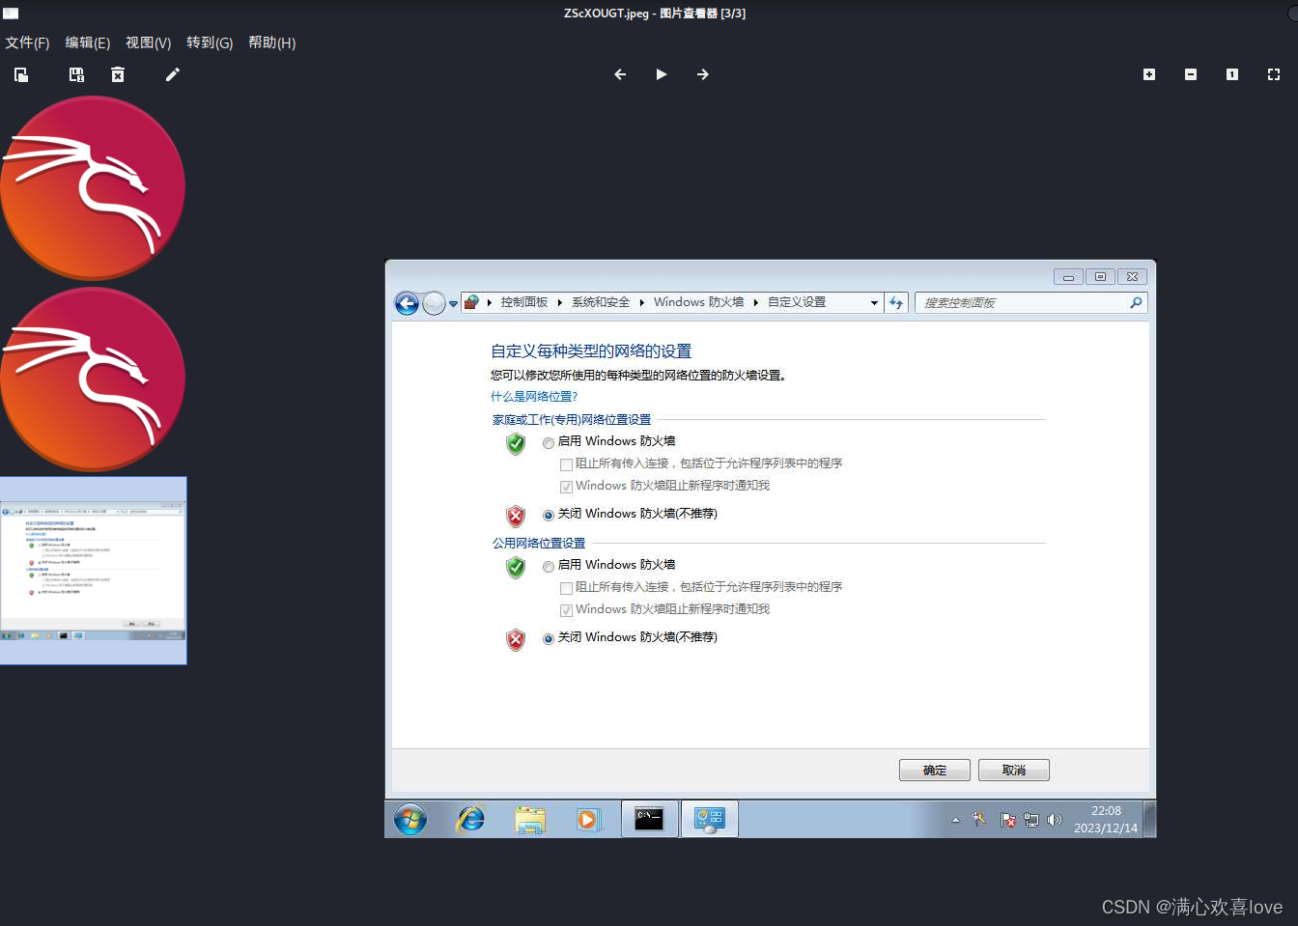Go to the next image with the right arrow
This screenshot has width=1298, height=926.
tap(703, 74)
